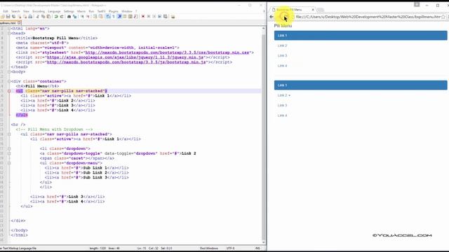Click the Save icon in Notepad++ toolbar
Image resolution: width=449 pixels, height=252 pixels.
8,17
